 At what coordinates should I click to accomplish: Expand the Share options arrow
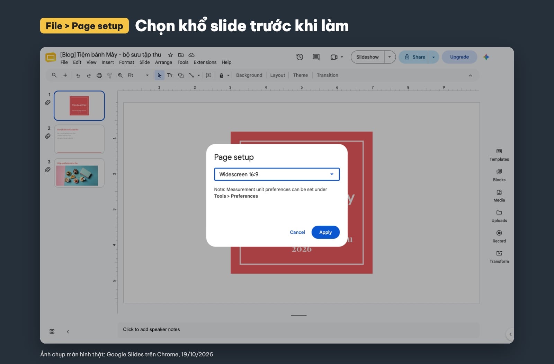[x=434, y=57]
